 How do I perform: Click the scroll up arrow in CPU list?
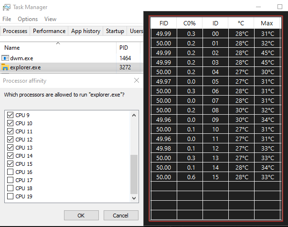[x=134, y=115]
